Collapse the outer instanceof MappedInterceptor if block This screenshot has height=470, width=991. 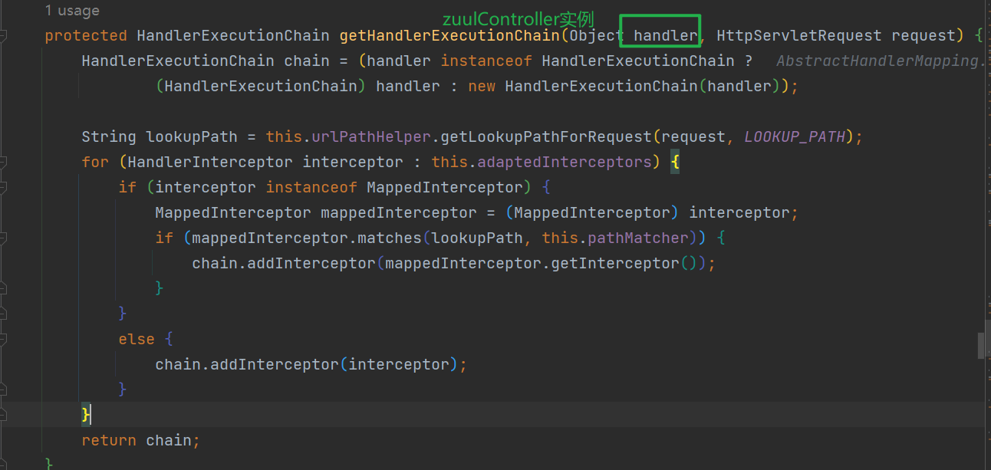(x=3, y=187)
